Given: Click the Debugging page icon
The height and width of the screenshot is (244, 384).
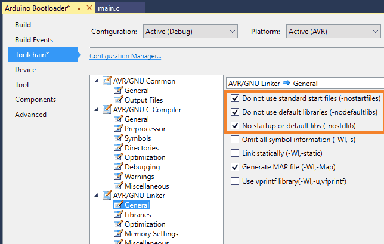Looking at the screenshot, I should [x=118, y=167].
